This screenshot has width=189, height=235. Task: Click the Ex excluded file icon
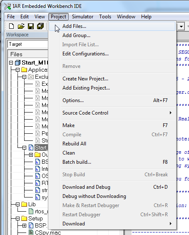[x=37, y=84]
